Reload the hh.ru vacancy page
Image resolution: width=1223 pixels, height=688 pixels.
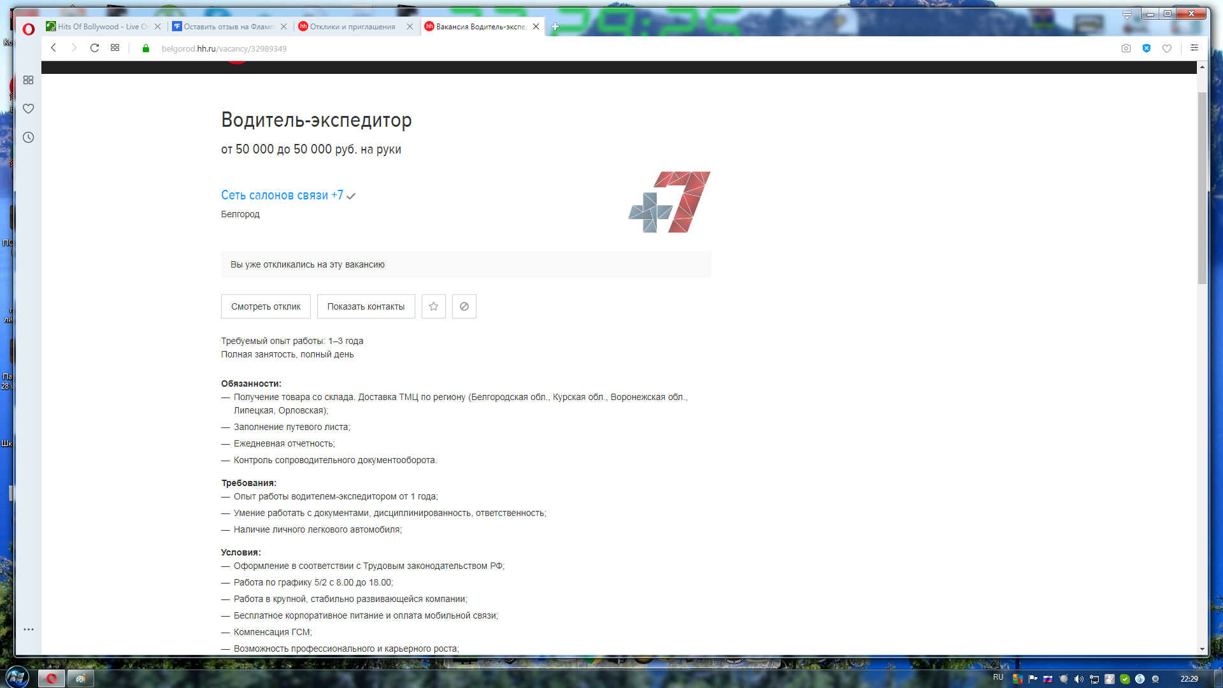pos(94,48)
